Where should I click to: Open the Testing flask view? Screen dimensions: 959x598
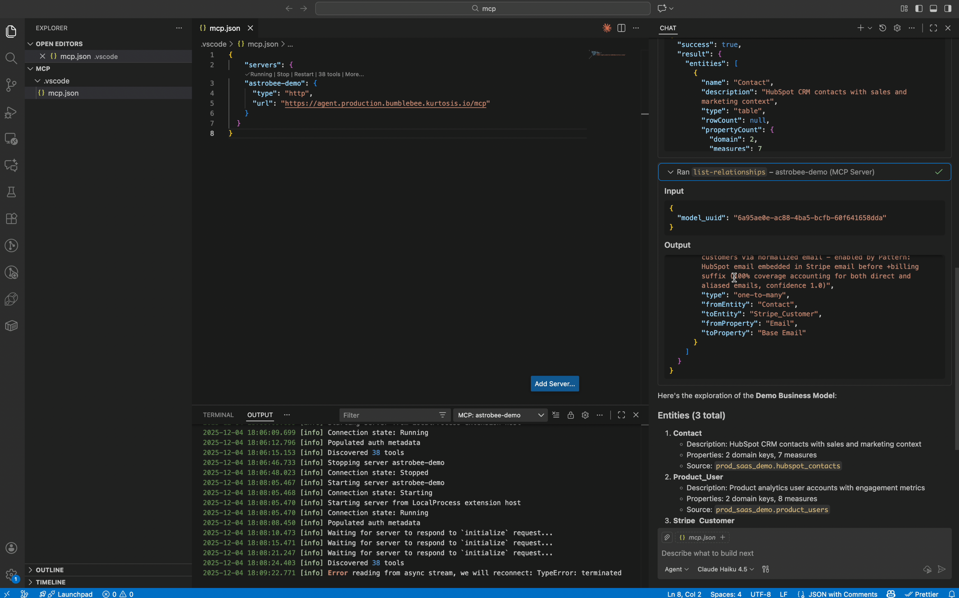(11, 192)
